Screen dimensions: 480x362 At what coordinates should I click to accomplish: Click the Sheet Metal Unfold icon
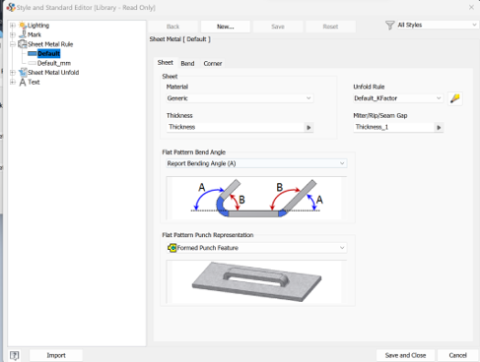(23, 72)
